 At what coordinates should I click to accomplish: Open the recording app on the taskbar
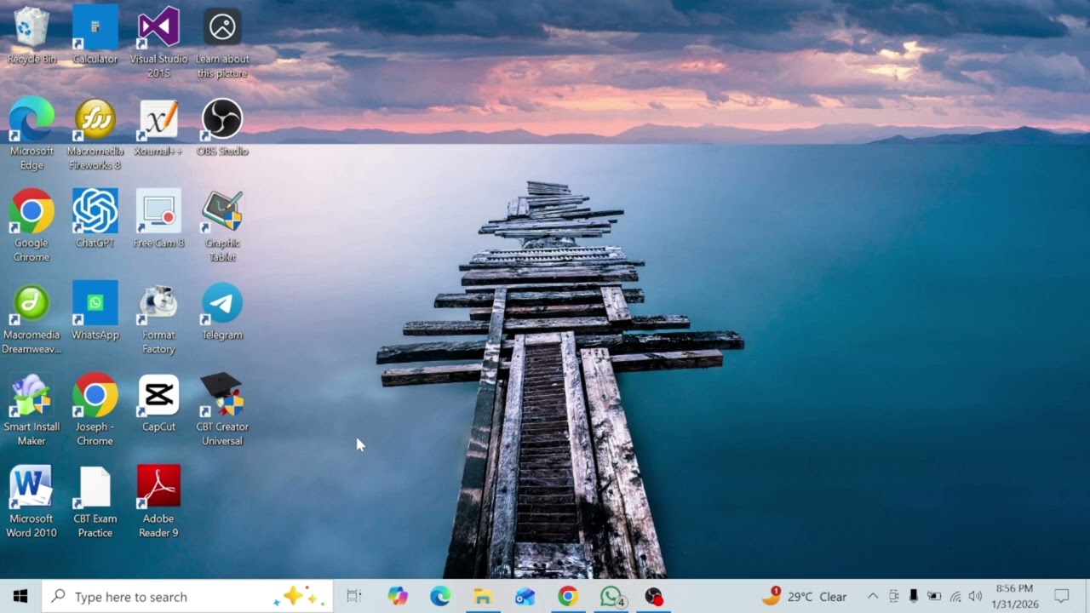point(653,597)
